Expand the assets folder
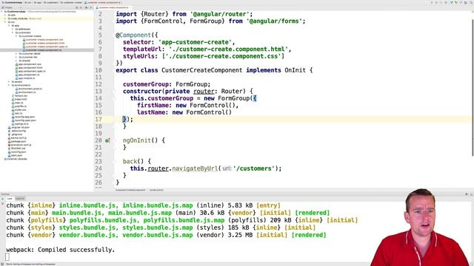Image resolution: width=474 pixels, height=266 pixels. tap(9, 82)
